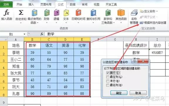169x106 pixels.
Task: Expand the More Functions (其他函数) dropdown arrow
Action: click(x=121, y=23)
